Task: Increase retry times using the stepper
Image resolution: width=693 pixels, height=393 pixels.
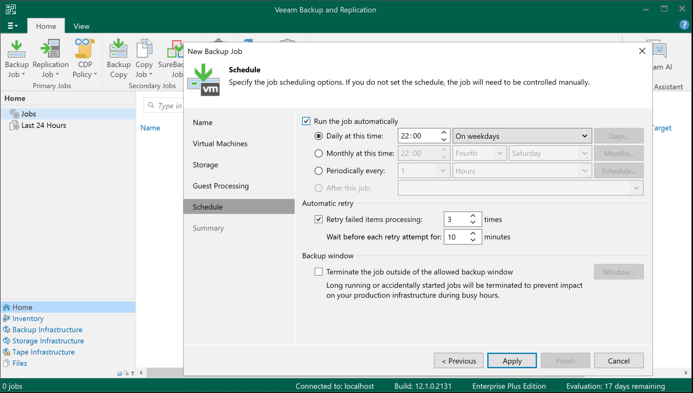Action: (x=473, y=216)
